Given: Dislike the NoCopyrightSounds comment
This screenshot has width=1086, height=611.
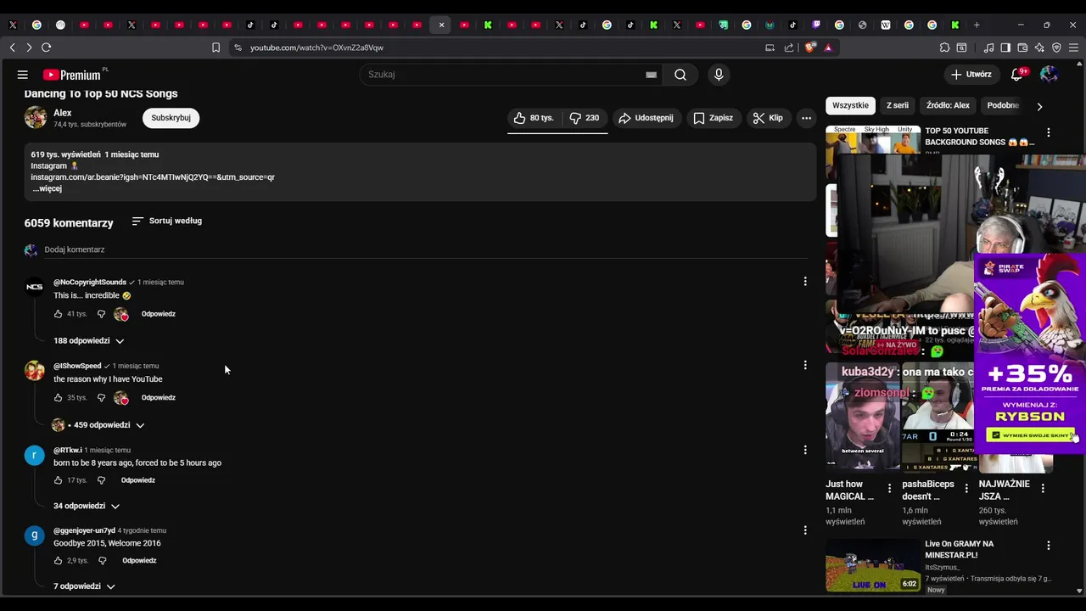Looking at the screenshot, I should tap(101, 314).
